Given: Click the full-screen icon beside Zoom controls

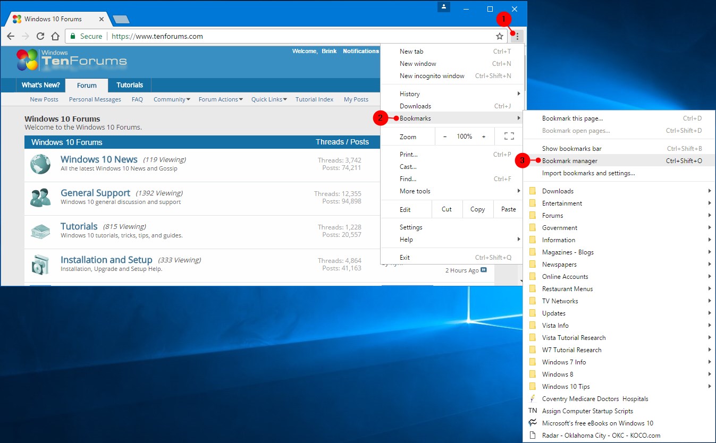Looking at the screenshot, I should tap(509, 137).
